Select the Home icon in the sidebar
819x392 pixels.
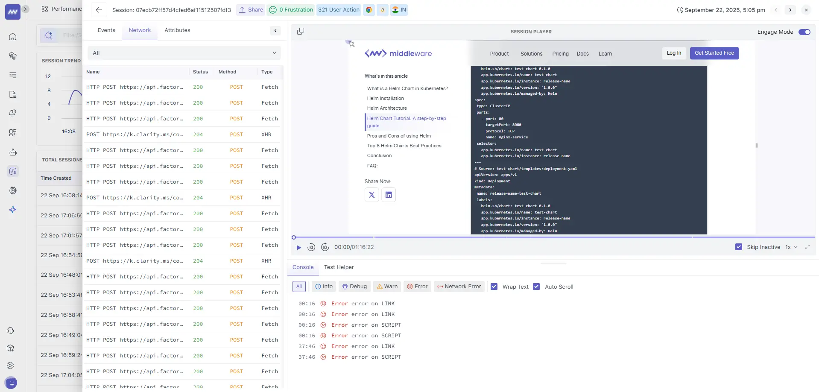13,37
